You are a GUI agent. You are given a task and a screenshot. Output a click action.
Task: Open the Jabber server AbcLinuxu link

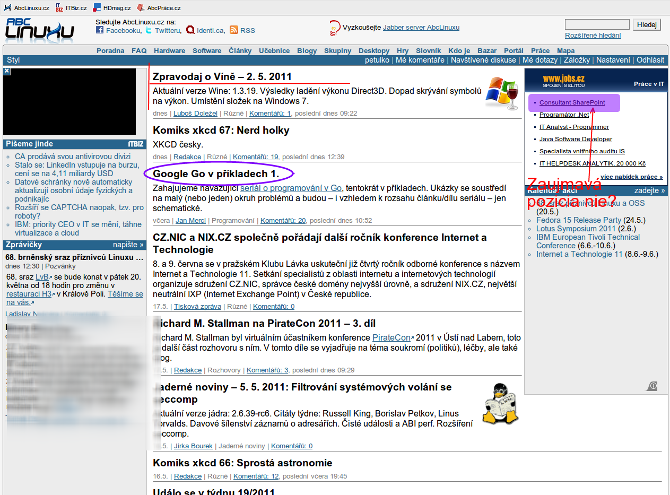421,28
